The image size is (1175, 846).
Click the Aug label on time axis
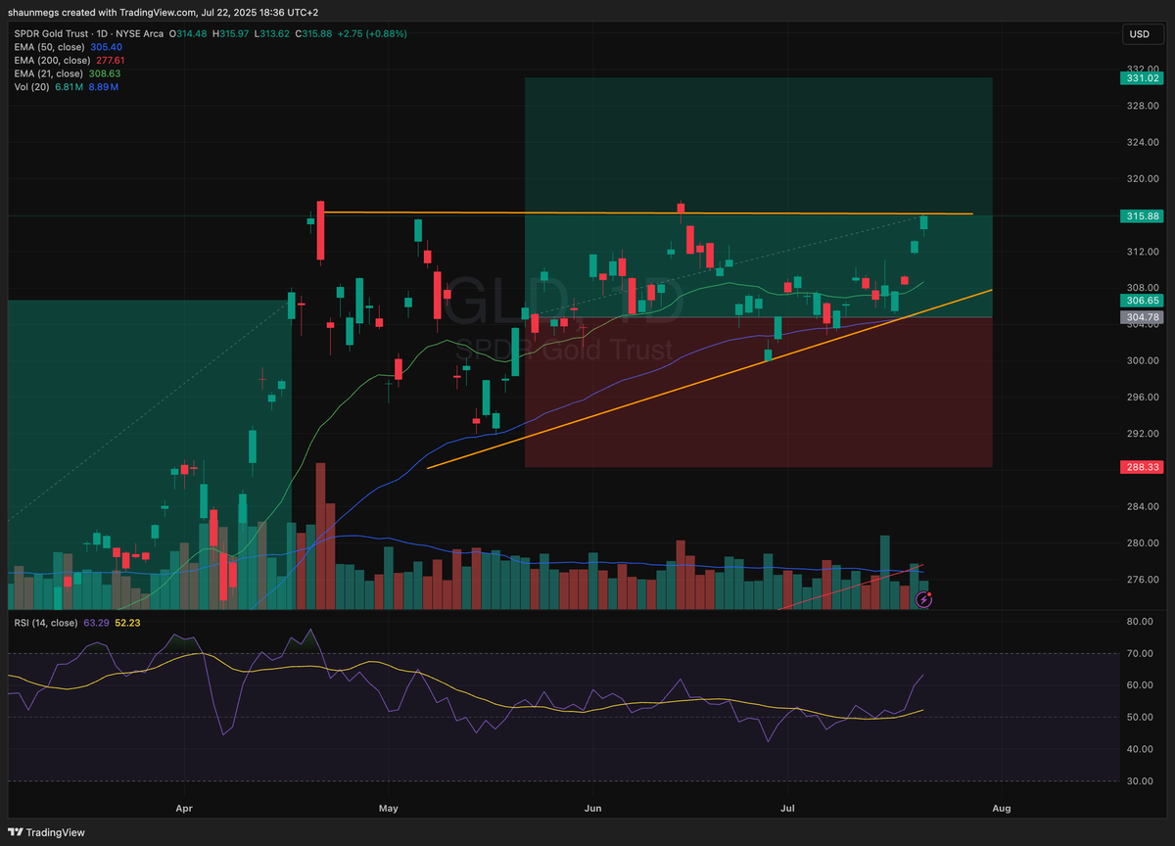[1000, 809]
